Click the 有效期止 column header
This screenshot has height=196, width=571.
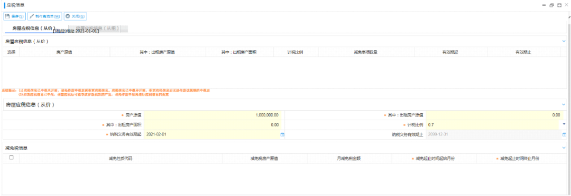point(523,52)
